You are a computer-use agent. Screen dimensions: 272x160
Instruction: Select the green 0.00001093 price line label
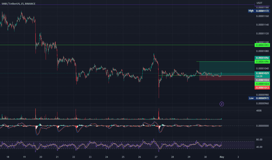pyautogui.click(x=262, y=45)
